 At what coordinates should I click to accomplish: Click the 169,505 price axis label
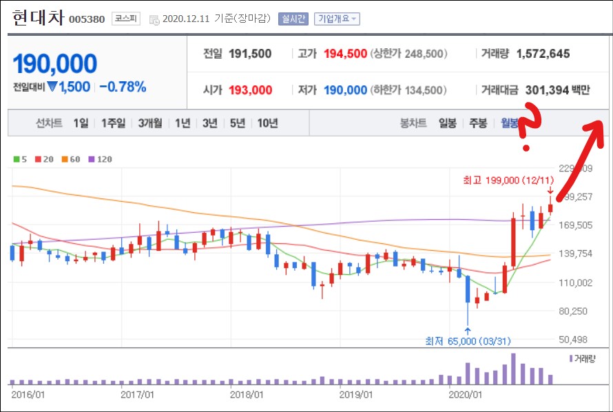click(576, 225)
